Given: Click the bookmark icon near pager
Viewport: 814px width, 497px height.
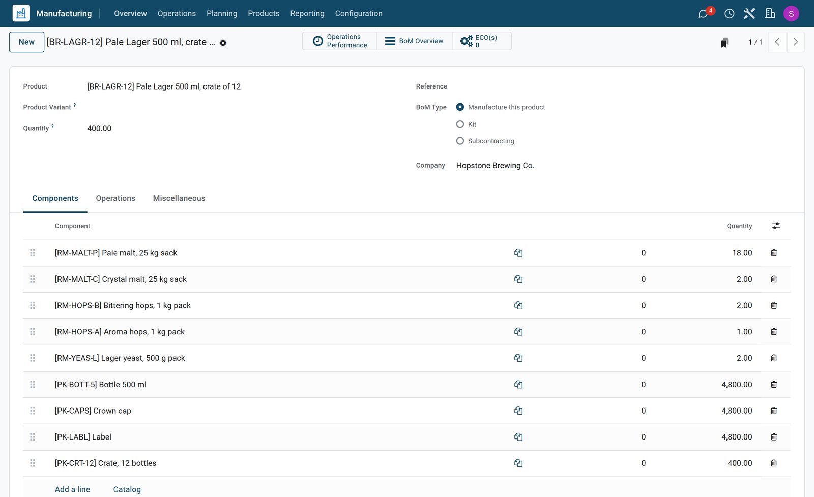Looking at the screenshot, I should click(724, 42).
